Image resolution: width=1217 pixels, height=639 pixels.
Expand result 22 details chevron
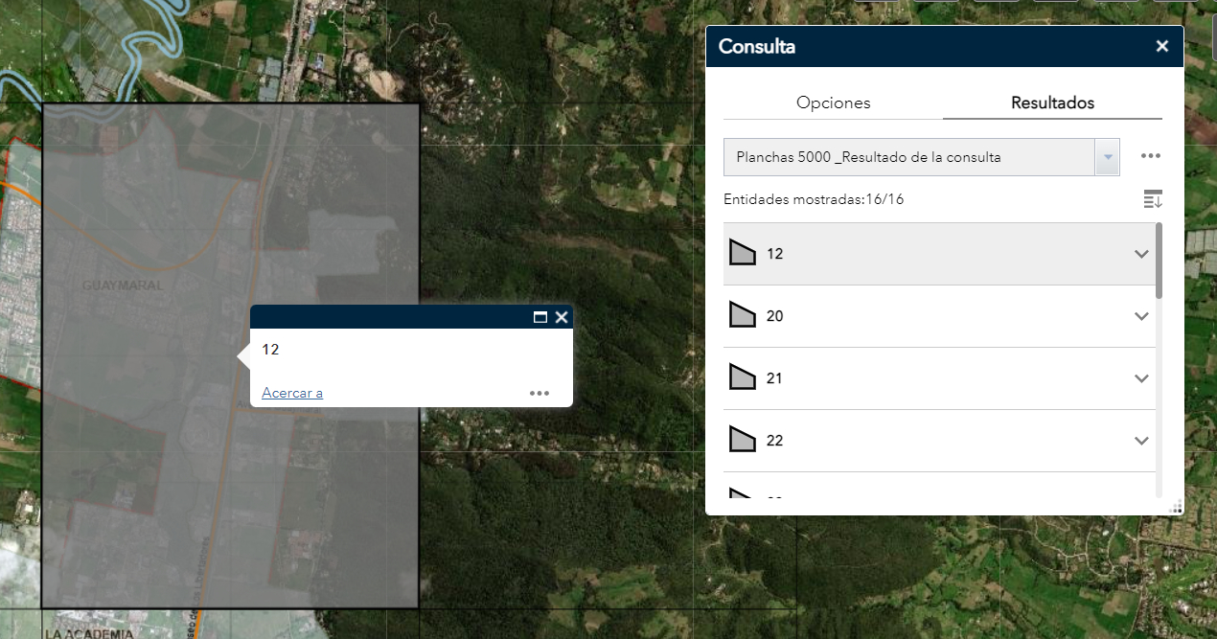1140,441
